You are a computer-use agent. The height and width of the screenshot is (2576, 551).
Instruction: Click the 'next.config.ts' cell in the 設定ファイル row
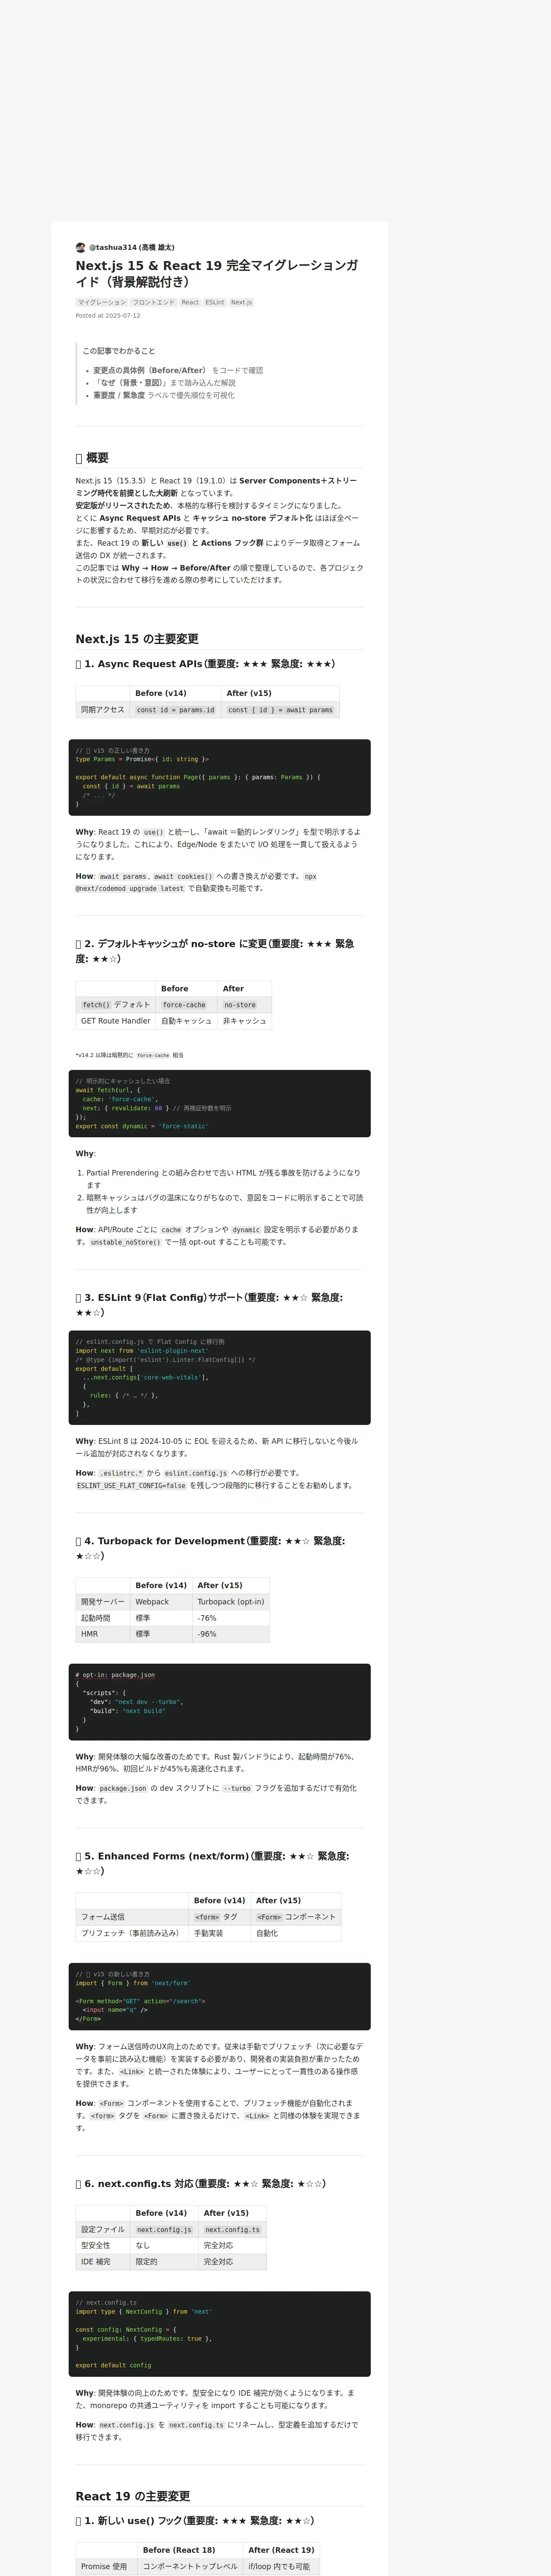click(232, 2229)
